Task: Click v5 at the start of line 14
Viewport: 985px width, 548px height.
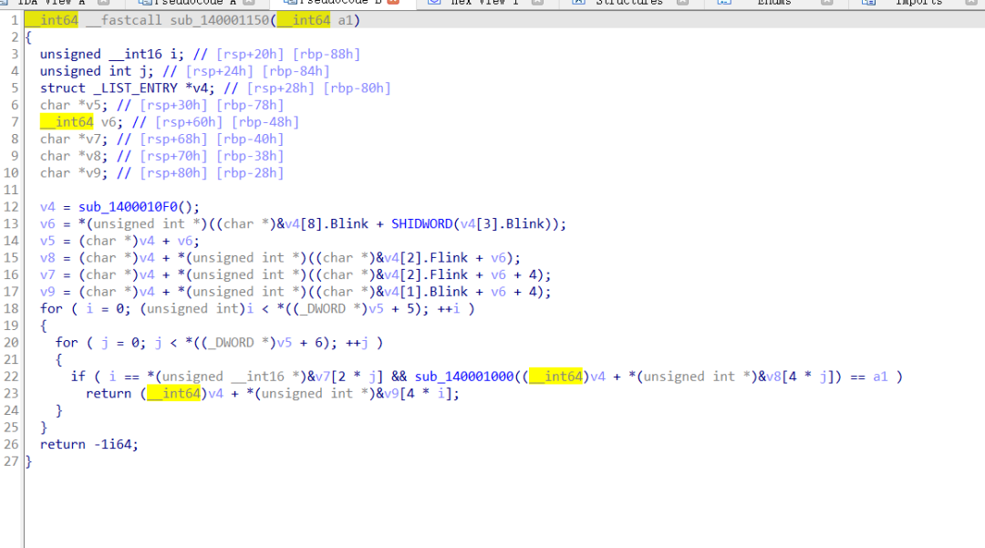Action: (x=47, y=241)
